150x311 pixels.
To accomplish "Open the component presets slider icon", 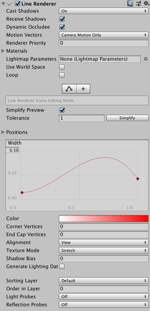I will pyautogui.click(x=138, y=3).
